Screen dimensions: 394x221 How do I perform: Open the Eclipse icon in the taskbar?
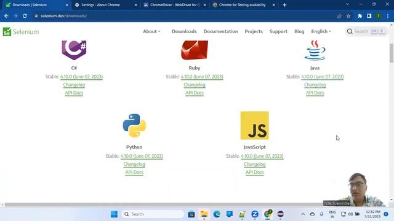[x=281, y=214]
